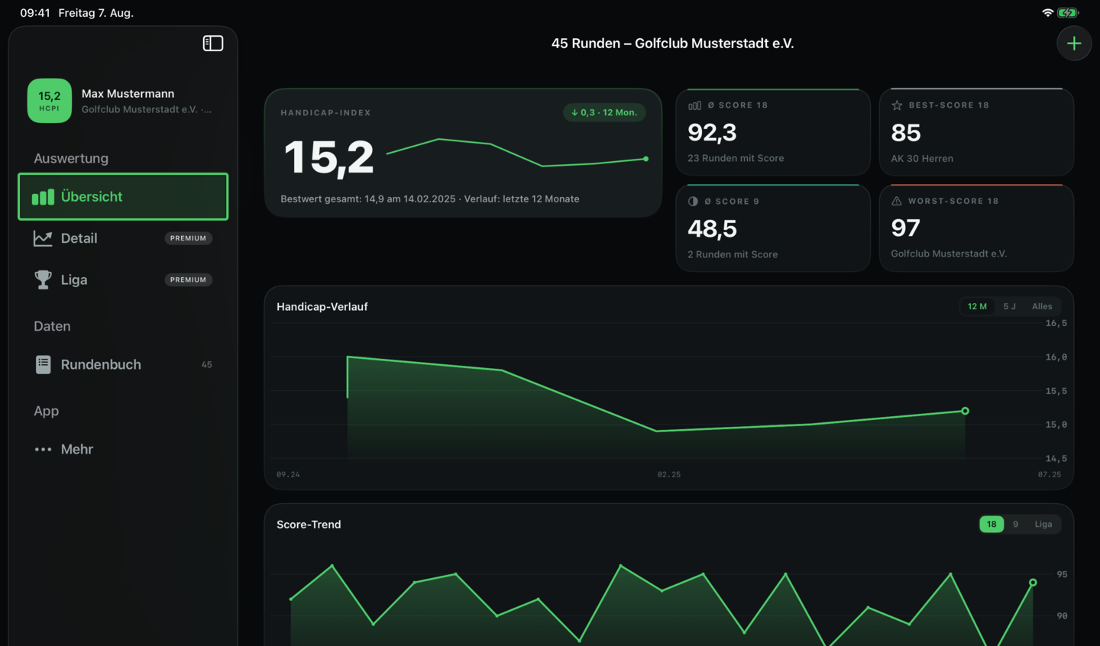
Task: Open the Liga section
Action: click(123, 279)
